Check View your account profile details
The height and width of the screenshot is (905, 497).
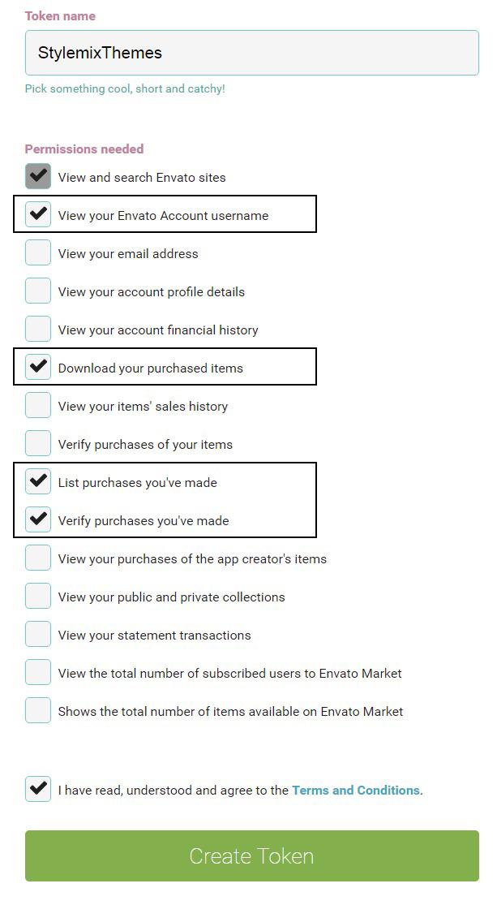click(38, 291)
